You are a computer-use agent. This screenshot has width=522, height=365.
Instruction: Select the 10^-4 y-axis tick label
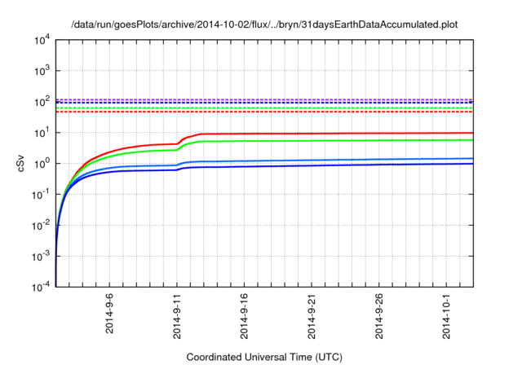click(x=41, y=287)
